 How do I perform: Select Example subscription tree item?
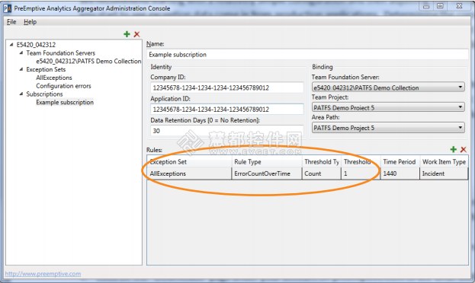(x=65, y=102)
